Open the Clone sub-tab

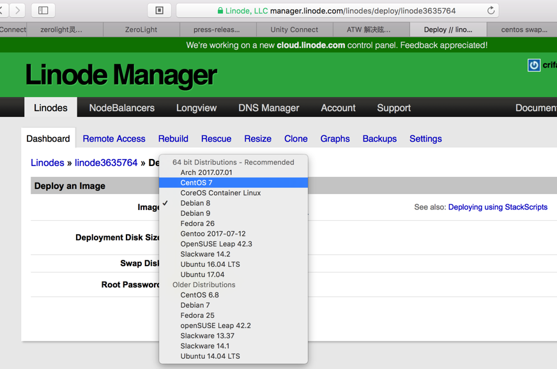[x=296, y=139]
